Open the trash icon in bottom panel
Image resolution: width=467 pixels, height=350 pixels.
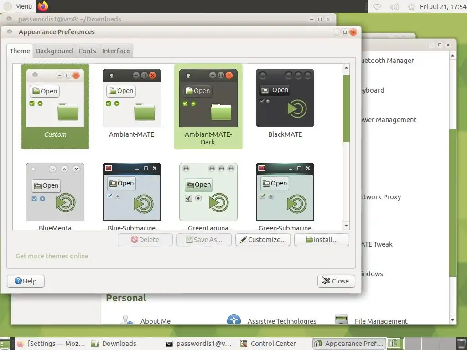461,344
